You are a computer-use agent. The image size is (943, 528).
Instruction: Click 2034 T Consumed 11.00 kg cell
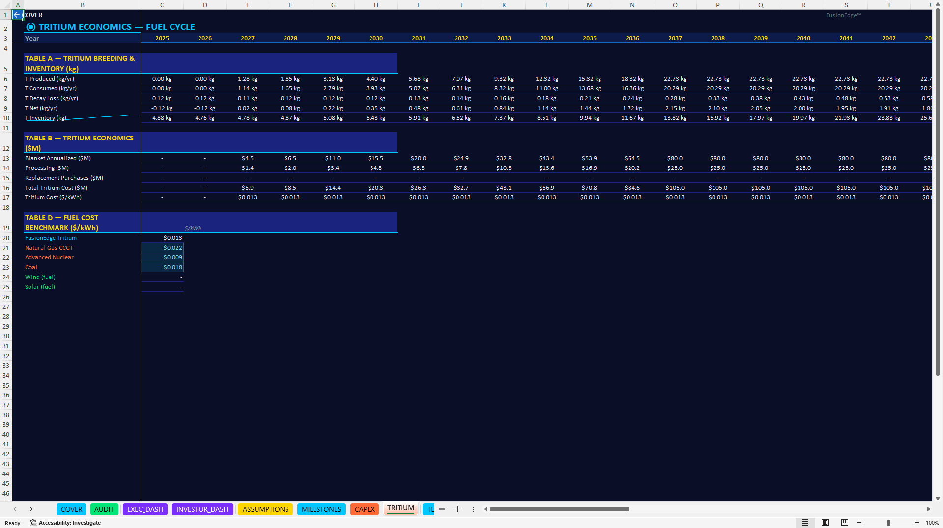coord(547,88)
